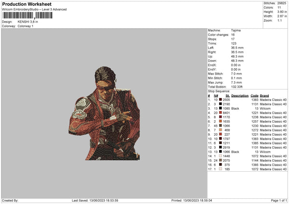
Task: Click the Width value 2.87 in
Action: click(282, 16)
